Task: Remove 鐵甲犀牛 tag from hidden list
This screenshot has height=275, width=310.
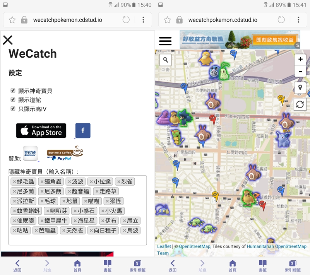Action: click(x=42, y=221)
